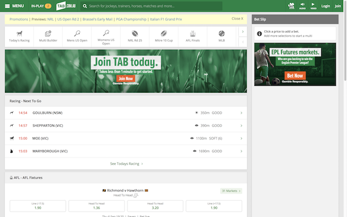
Task: Click the cloud weather icon for Moe
Action: [192, 138]
